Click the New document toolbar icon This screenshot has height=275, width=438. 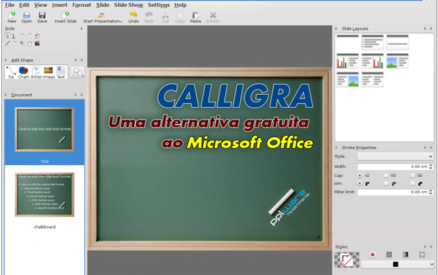click(x=12, y=17)
